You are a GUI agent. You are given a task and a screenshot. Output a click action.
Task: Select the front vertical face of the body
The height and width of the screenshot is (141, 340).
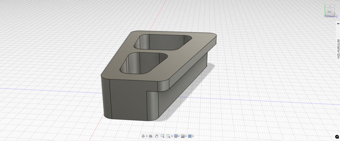click(129, 100)
